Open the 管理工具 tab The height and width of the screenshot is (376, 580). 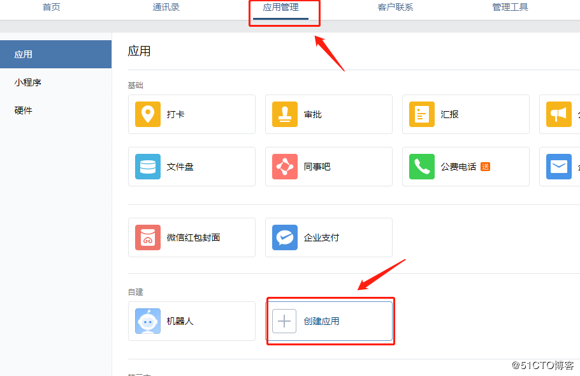(510, 7)
